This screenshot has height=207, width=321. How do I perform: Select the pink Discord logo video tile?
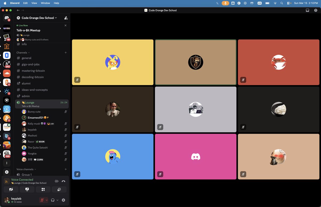click(x=196, y=157)
